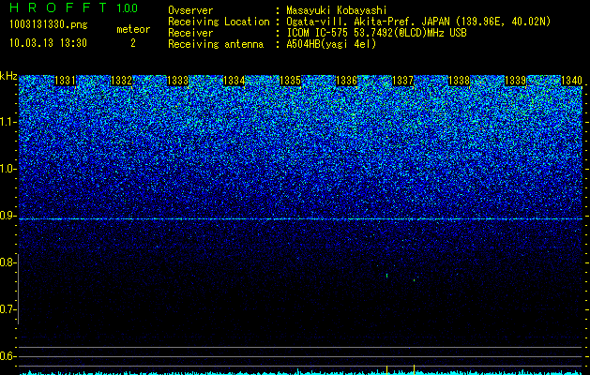
Task: Click the 1.0 frequency axis label
Action: point(7,169)
